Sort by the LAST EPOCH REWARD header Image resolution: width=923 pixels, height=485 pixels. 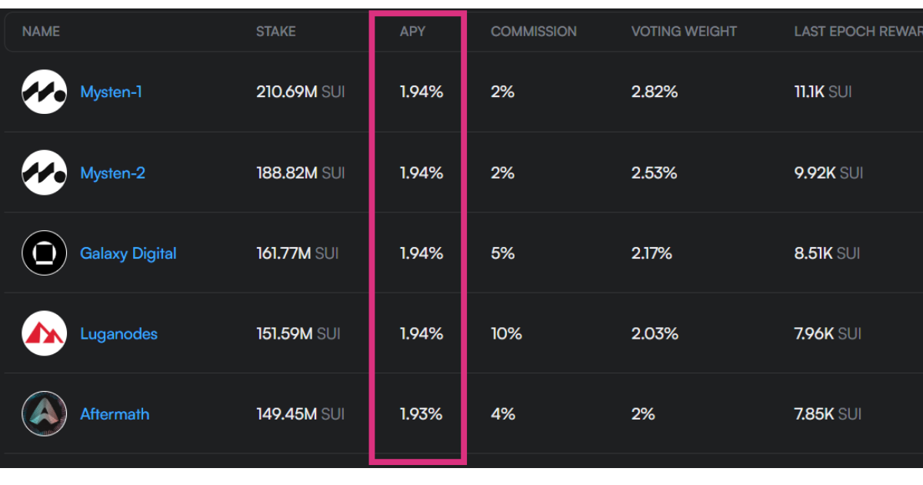click(x=857, y=32)
